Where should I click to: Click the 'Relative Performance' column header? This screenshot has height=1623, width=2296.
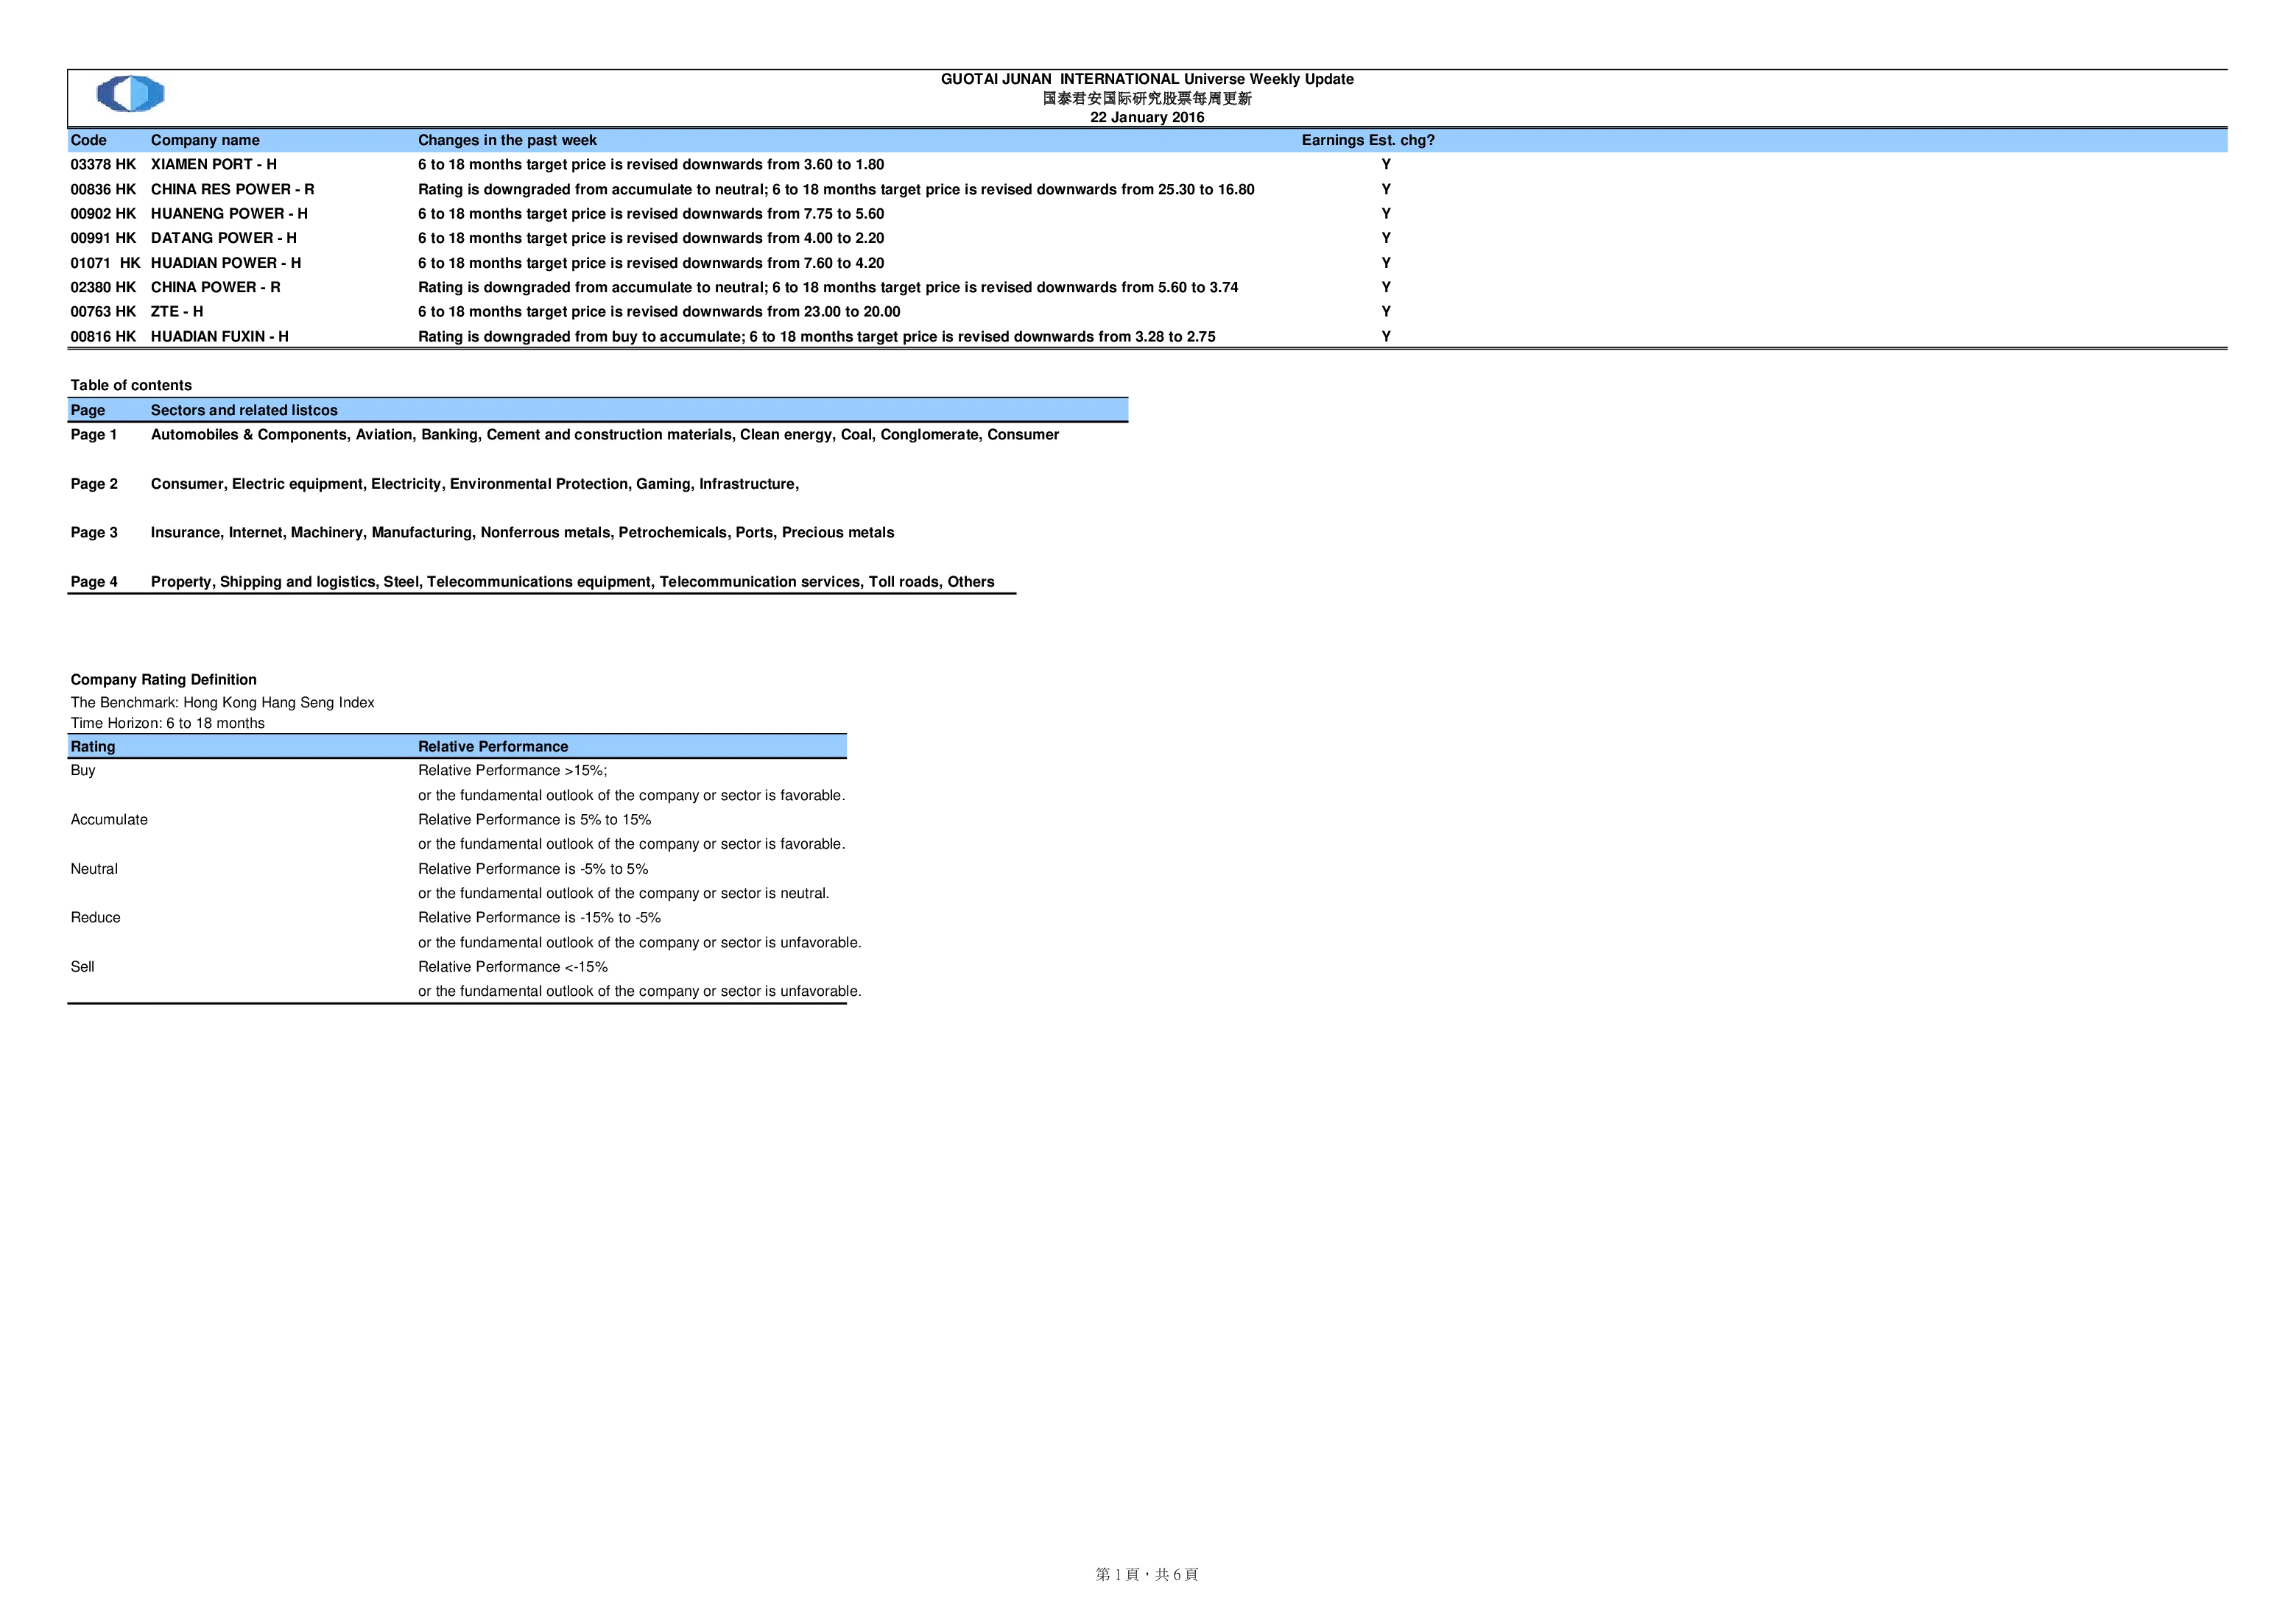tap(493, 746)
